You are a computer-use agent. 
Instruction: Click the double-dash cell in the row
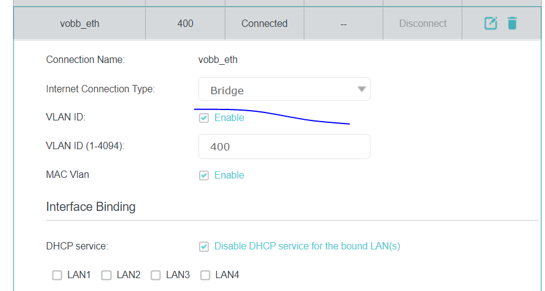(344, 23)
